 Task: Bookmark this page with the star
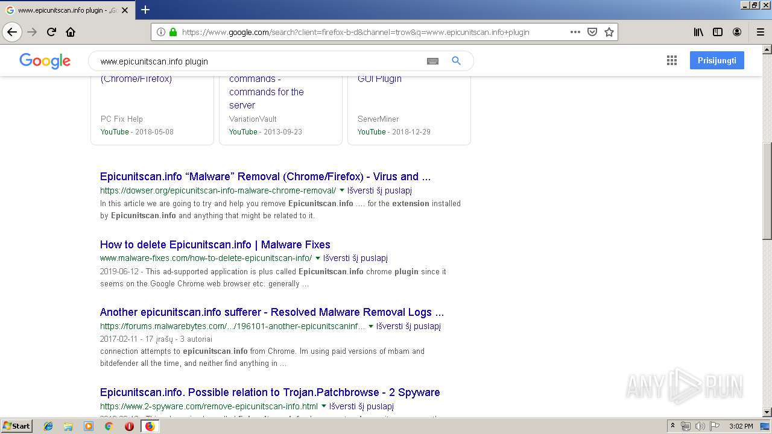(609, 32)
